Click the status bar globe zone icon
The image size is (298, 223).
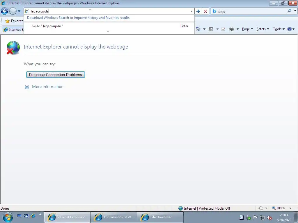(x=180, y=208)
